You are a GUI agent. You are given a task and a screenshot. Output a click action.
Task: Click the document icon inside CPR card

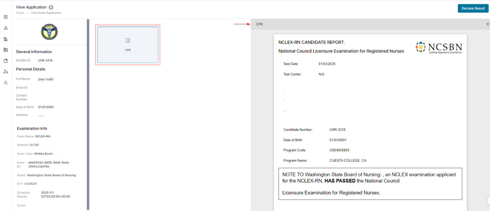(x=128, y=40)
